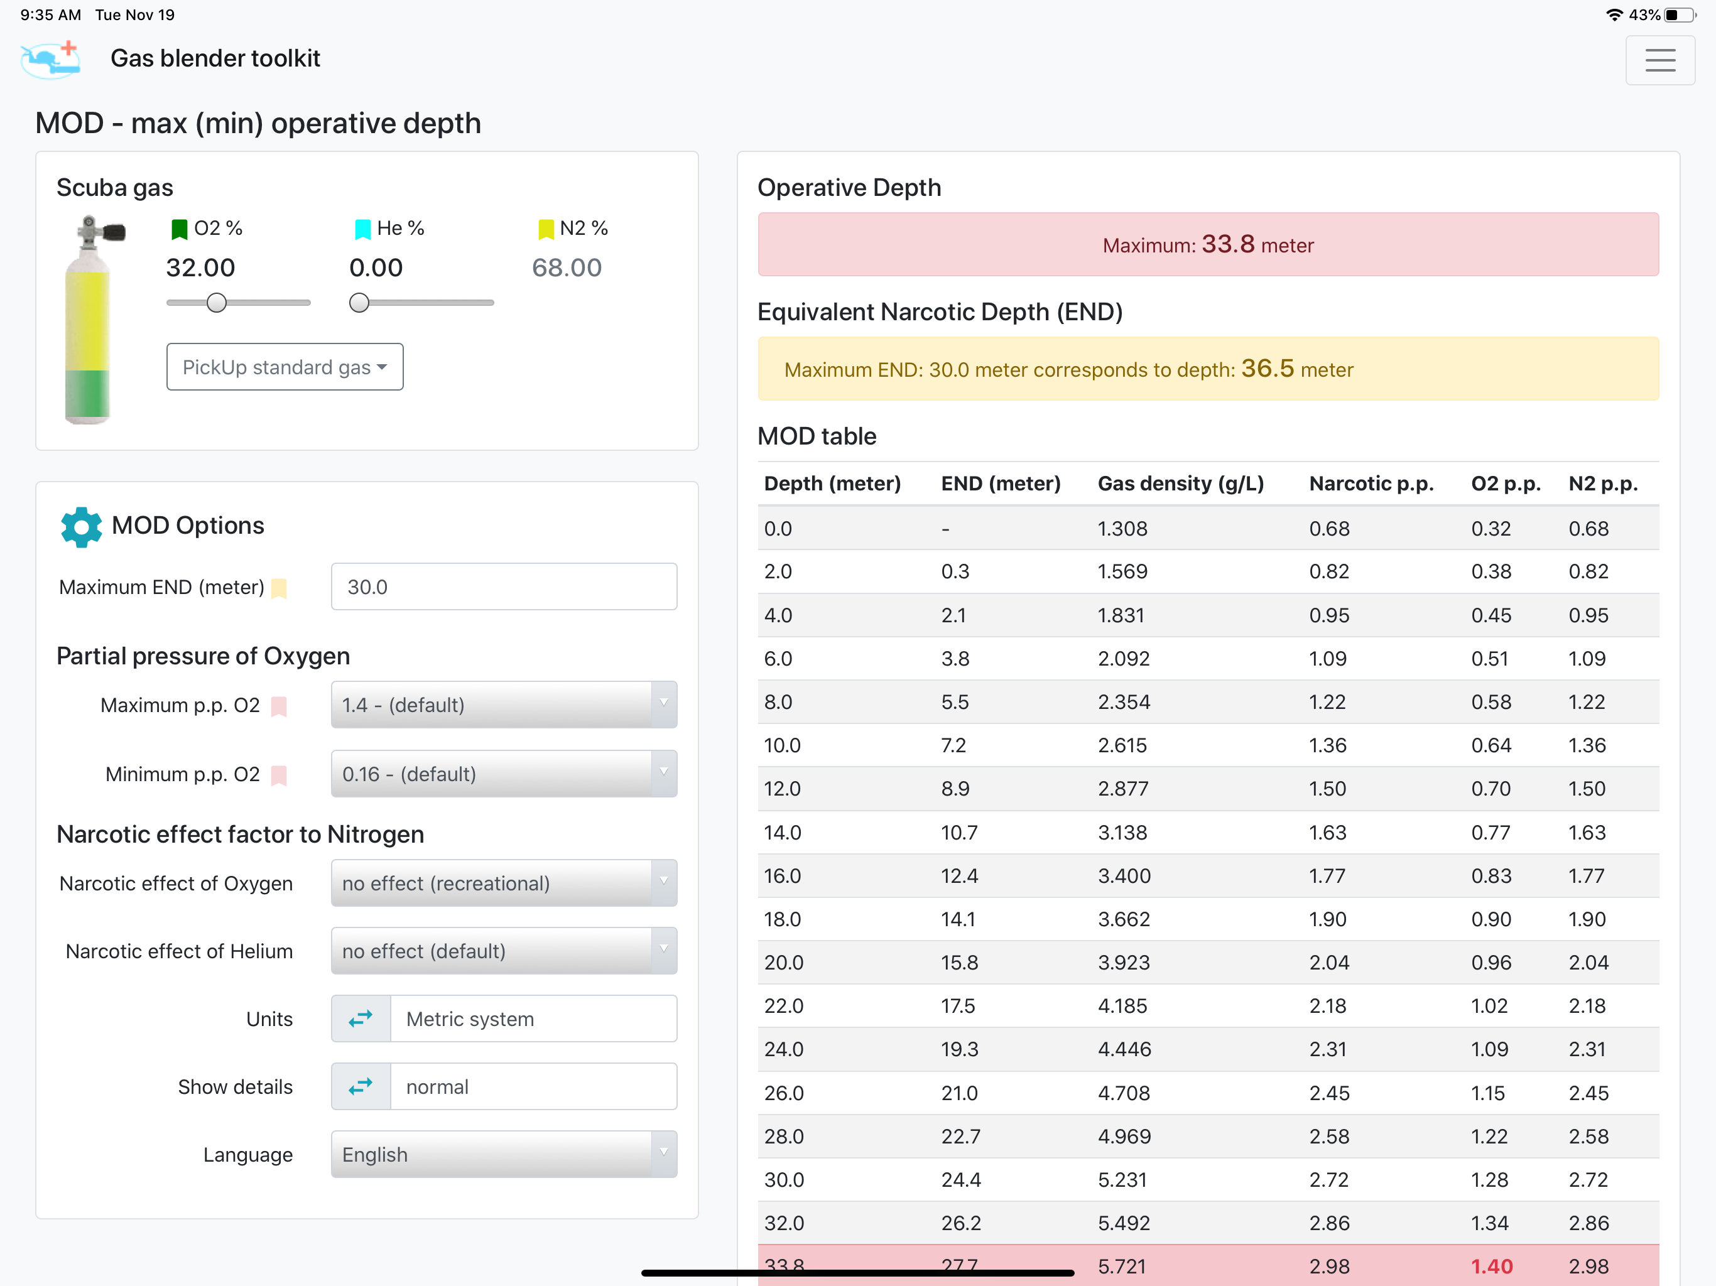Screen dimensions: 1716x1286
Task: Open the Language selection menu
Action: coord(504,1154)
